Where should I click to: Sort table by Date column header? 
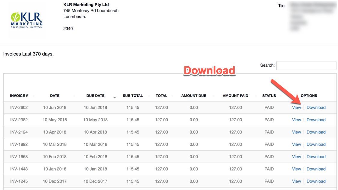[55, 96]
